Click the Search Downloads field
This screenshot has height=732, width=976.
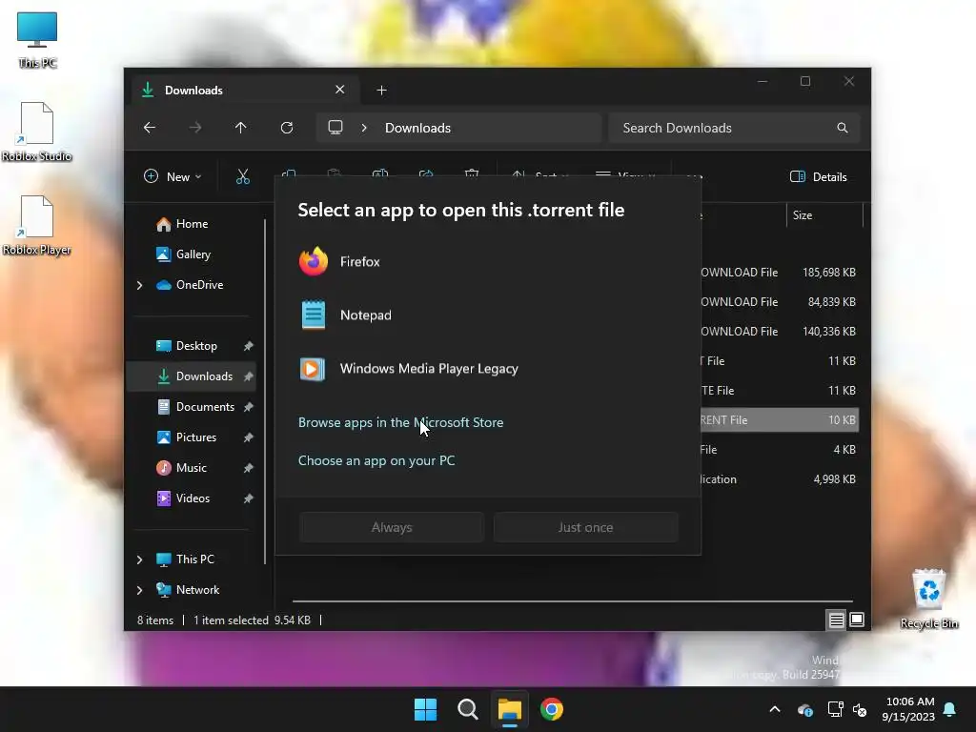click(734, 128)
